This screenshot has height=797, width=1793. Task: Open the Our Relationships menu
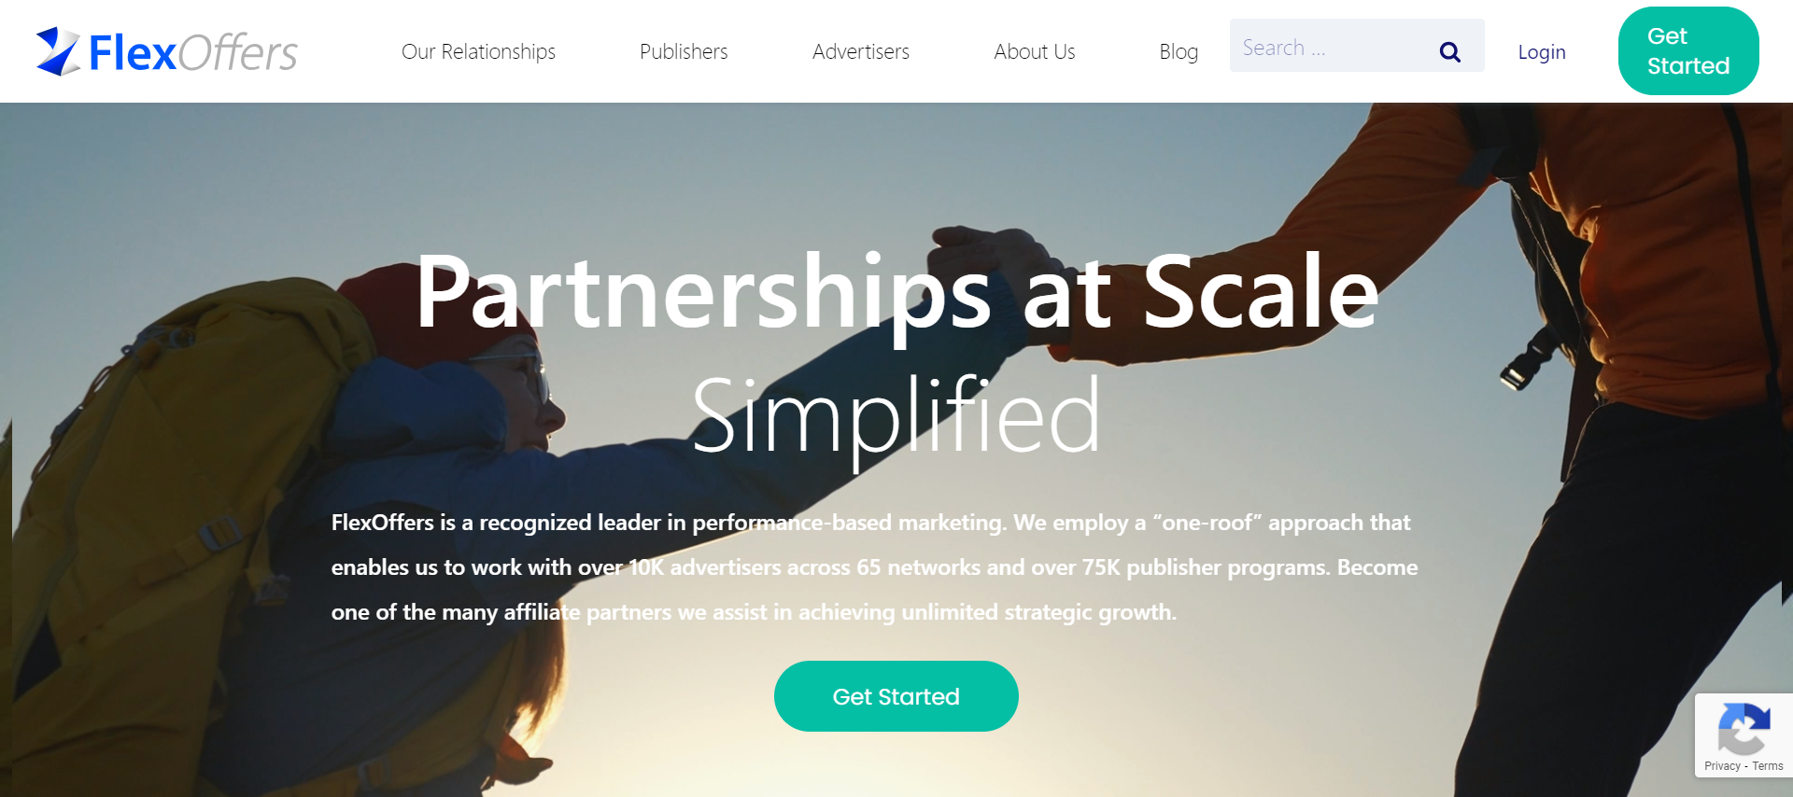point(478,51)
